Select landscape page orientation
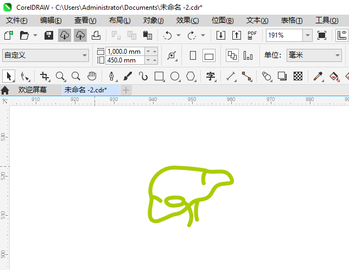Image resolution: width=349 pixels, height=270 pixels. (209, 55)
